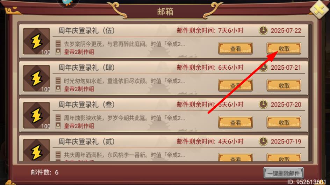
Task: Click the mail list vertical scrollbar
Action: (x=310, y=92)
